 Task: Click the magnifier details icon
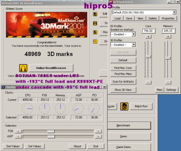tap(95, 42)
